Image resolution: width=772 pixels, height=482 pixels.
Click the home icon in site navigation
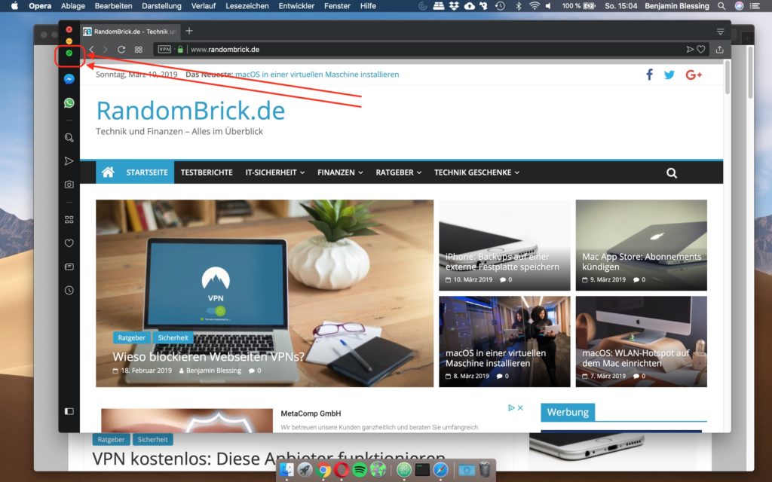108,172
